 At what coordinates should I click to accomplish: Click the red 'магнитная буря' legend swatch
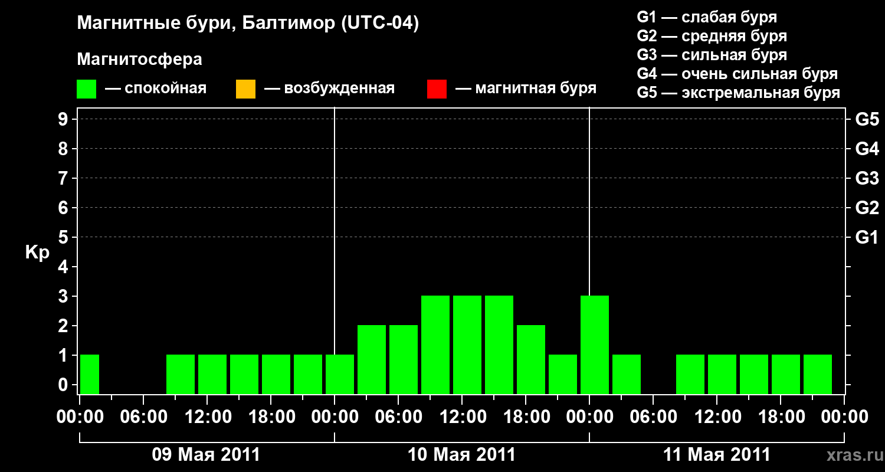437,89
